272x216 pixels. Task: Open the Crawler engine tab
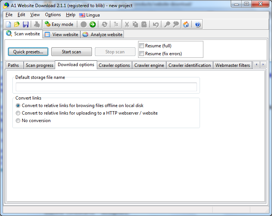pos(149,65)
